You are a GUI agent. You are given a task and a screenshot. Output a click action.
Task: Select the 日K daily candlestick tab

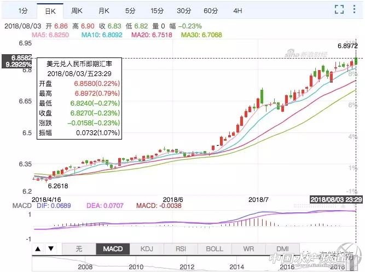click(50, 10)
